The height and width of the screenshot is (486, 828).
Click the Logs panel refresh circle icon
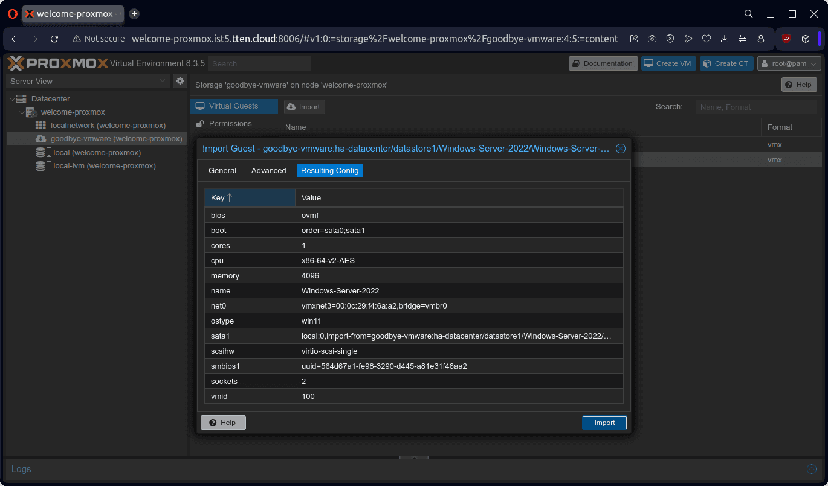click(812, 469)
